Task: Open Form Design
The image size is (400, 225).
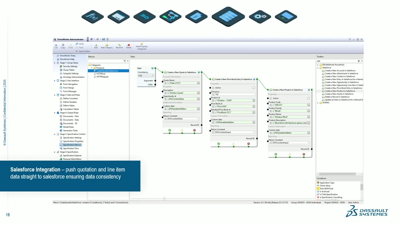Action: [x=68, y=88]
